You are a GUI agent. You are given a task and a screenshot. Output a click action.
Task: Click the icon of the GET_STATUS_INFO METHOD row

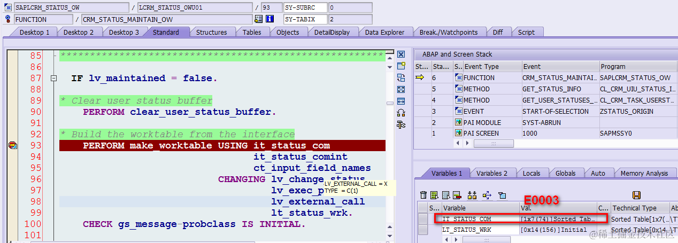pyautogui.click(x=458, y=89)
